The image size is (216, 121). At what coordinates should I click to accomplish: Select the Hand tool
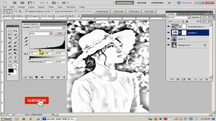pos(10,66)
